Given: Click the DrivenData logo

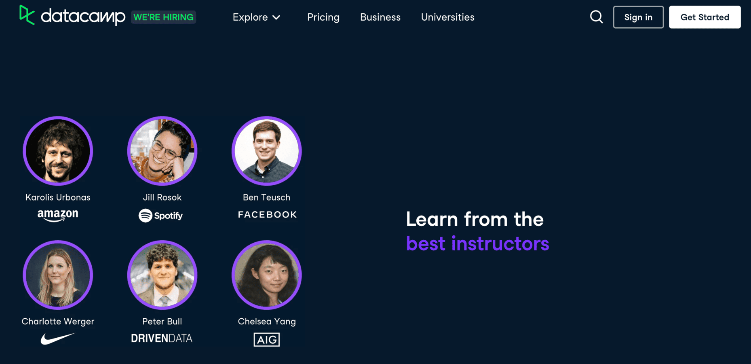Looking at the screenshot, I should coord(162,338).
